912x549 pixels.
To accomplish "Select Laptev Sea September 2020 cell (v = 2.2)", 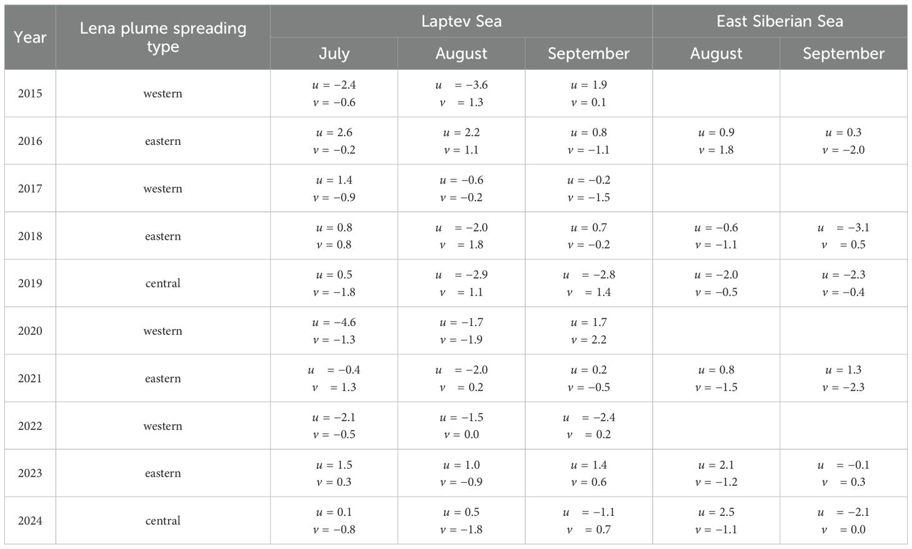I will (588, 331).
